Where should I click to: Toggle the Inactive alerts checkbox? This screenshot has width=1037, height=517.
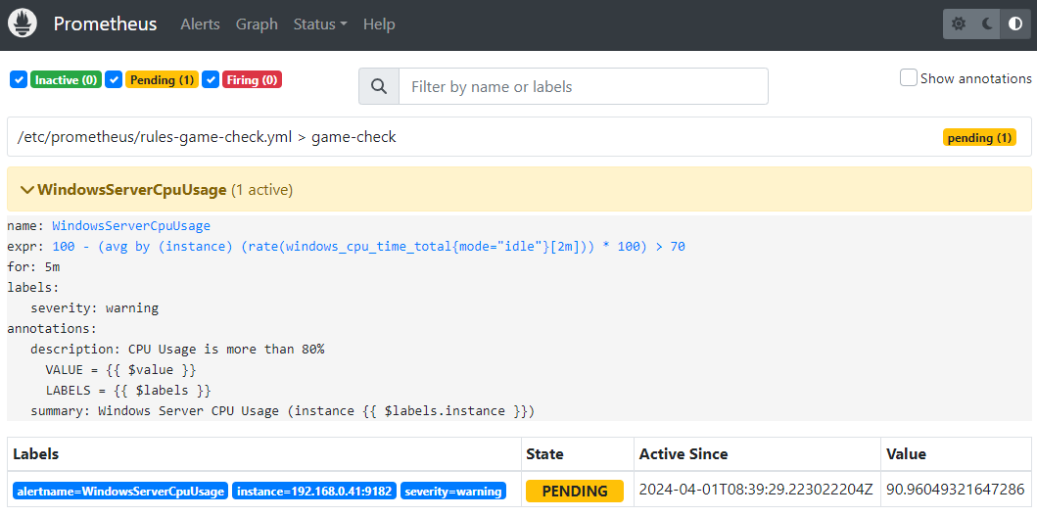coord(19,79)
